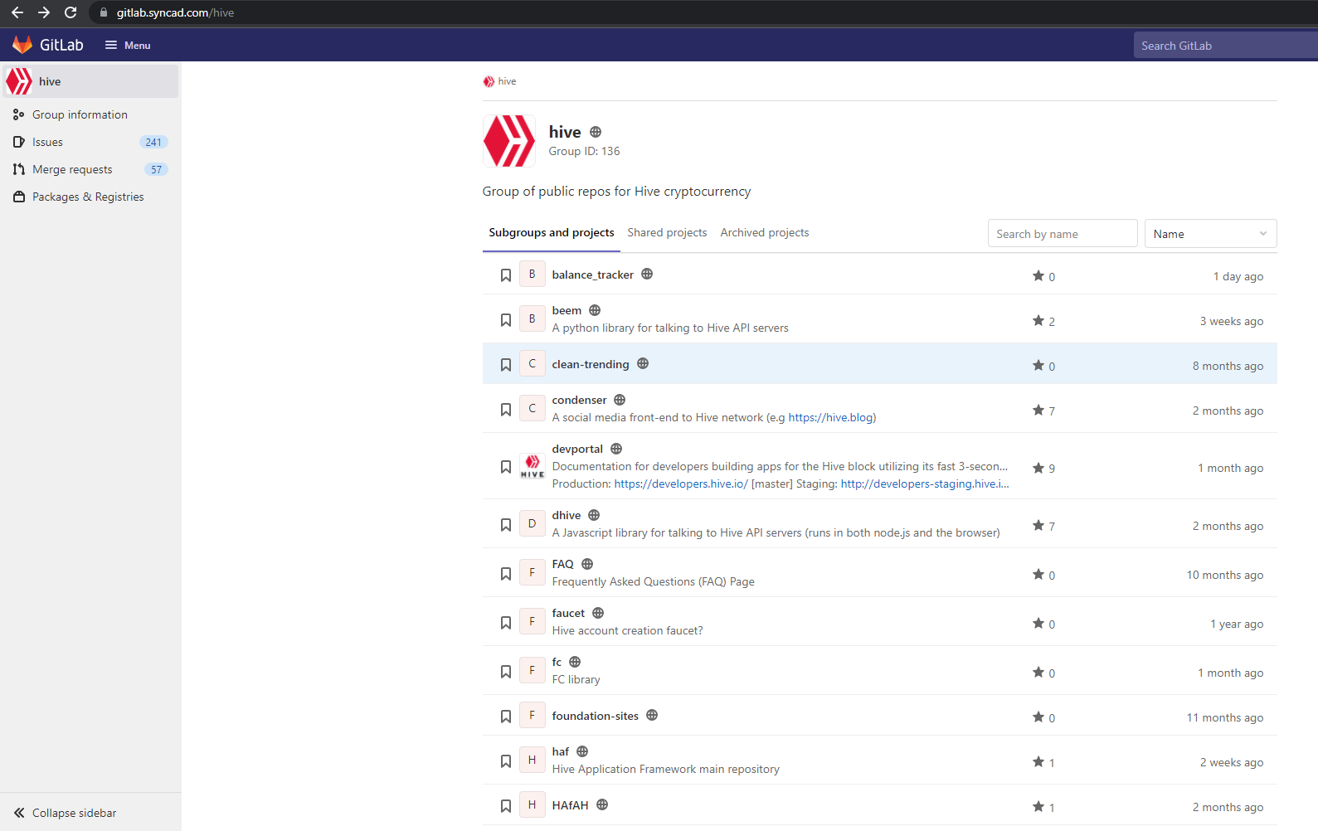Go back with browser back arrow
The image size is (1318, 831).
[x=17, y=12]
